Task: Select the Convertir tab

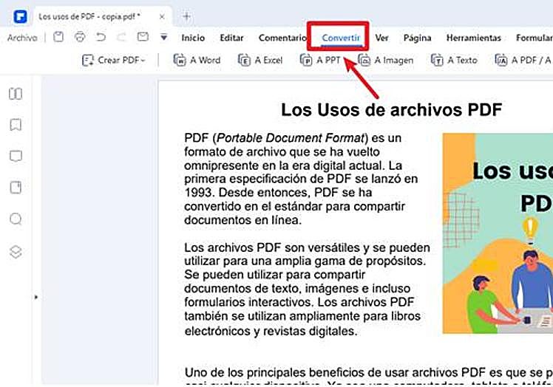Action: 341,38
